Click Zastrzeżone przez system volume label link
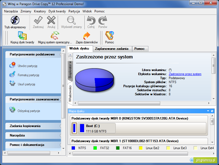The height and width of the screenshot is (165, 219). pos(185,74)
